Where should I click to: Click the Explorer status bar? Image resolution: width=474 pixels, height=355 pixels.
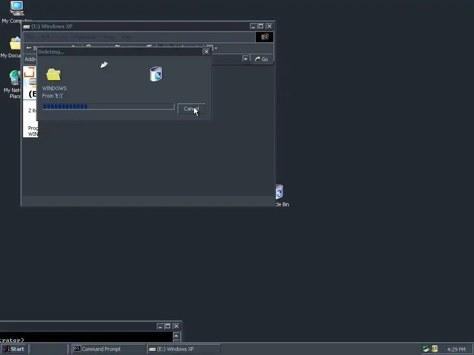click(x=148, y=201)
